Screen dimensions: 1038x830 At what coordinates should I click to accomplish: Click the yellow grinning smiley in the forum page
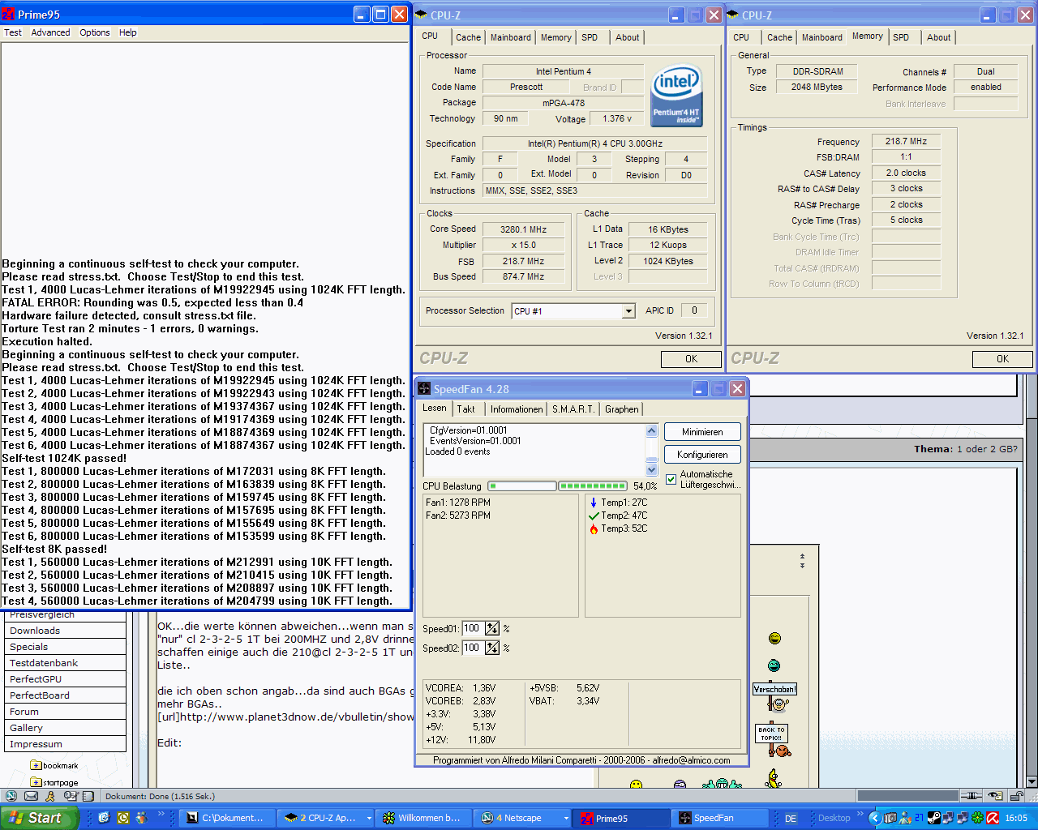click(774, 639)
